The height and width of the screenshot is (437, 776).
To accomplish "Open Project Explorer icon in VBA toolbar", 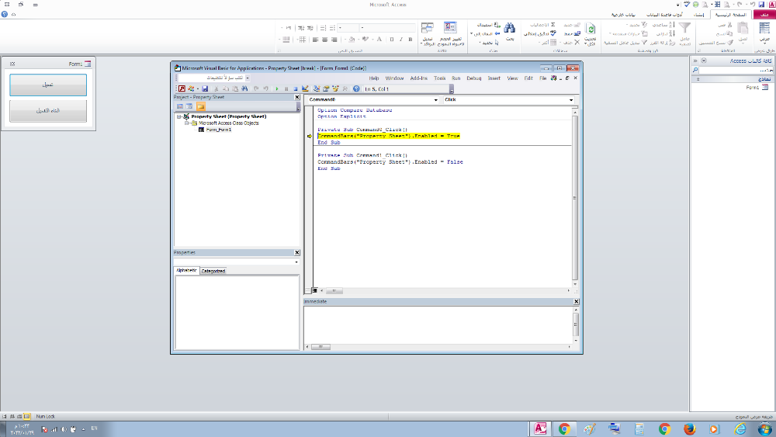I will tap(317, 89).
